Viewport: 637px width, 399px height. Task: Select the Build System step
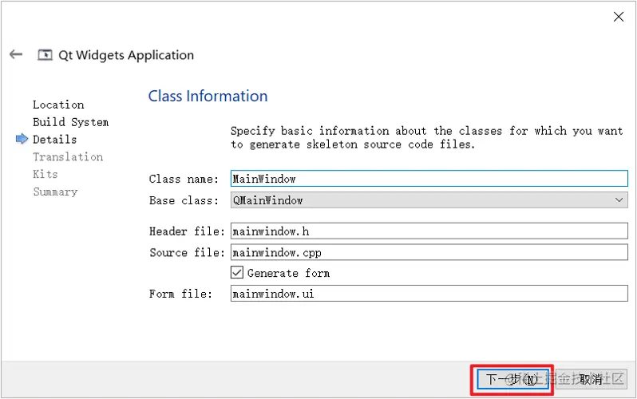pyautogui.click(x=71, y=122)
